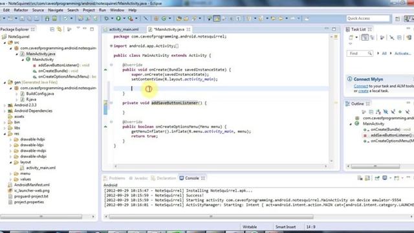The image size is (414, 233).
Task: Toggle Scroll Lock in Console toolbar
Action: pyautogui.click(x=367, y=178)
